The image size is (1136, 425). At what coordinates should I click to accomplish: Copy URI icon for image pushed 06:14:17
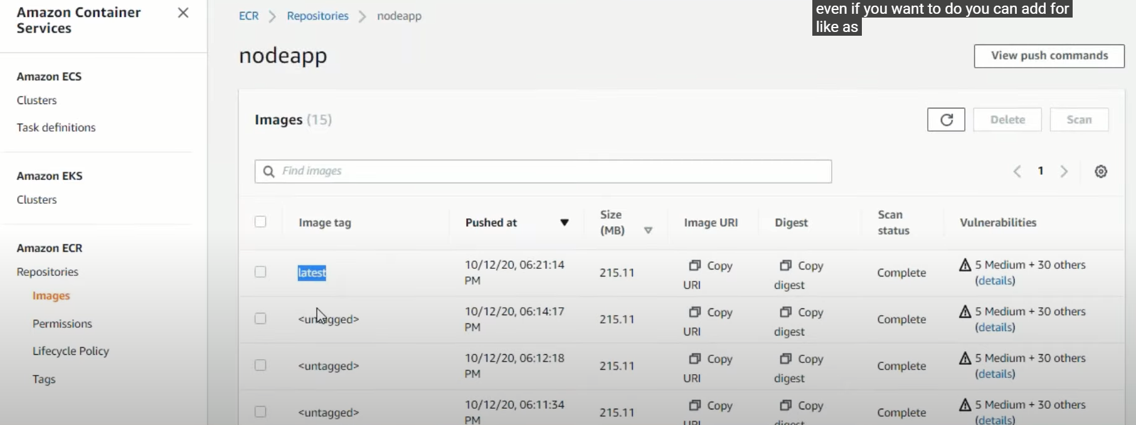(694, 312)
